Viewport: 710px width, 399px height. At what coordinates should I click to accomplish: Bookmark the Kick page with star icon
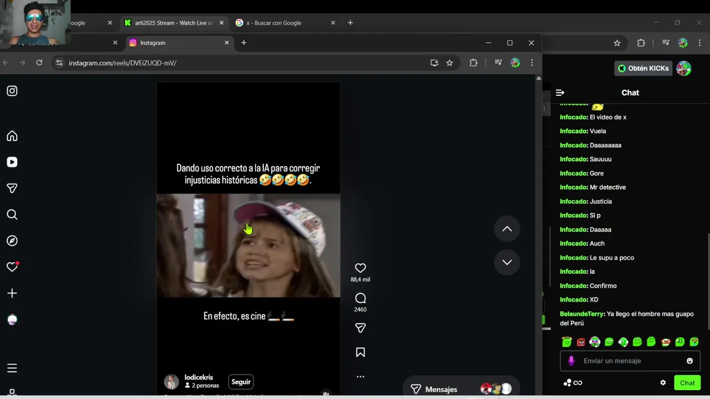[617, 43]
